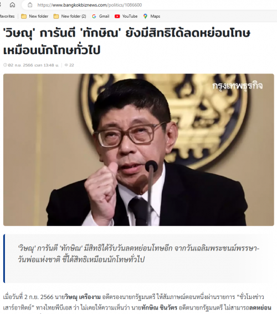
Task: Click the กรุงเทพธุรกิจ watermark on photo
Action: (238, 86)
